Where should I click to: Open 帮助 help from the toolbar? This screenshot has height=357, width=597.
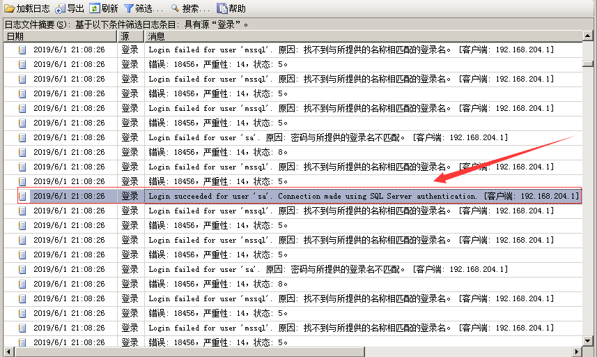click(222, 9)
